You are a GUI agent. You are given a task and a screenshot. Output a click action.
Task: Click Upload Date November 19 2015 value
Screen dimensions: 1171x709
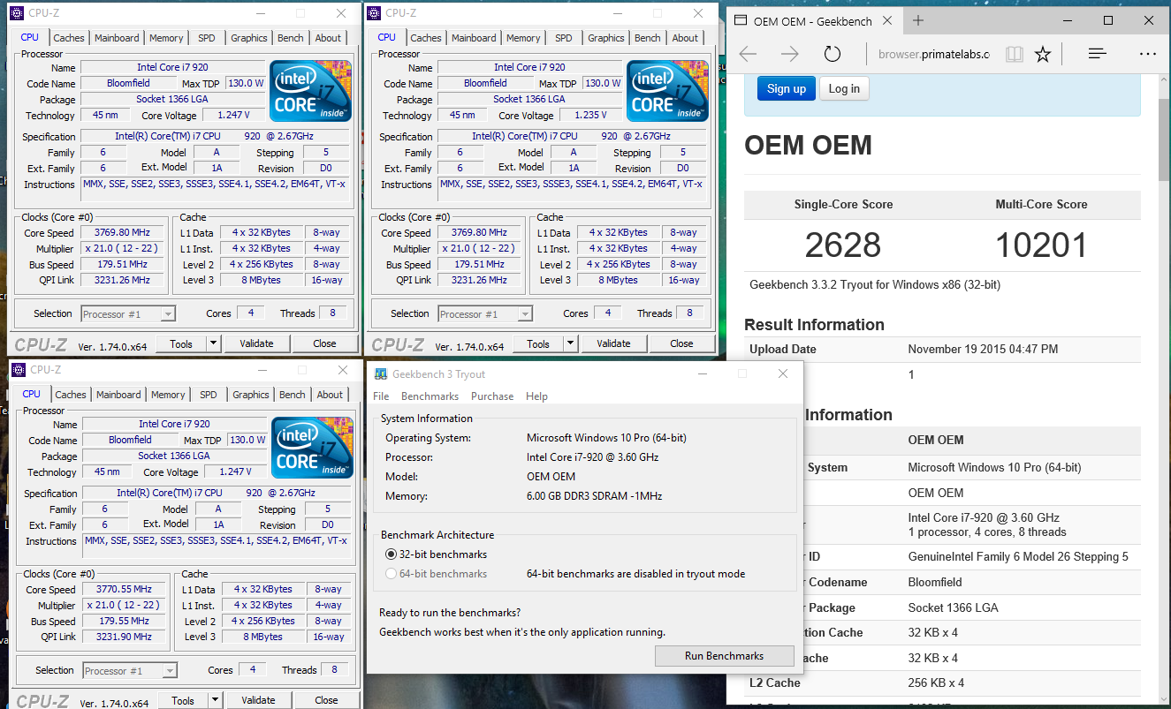pyautogui.click(x=983, y=349)
